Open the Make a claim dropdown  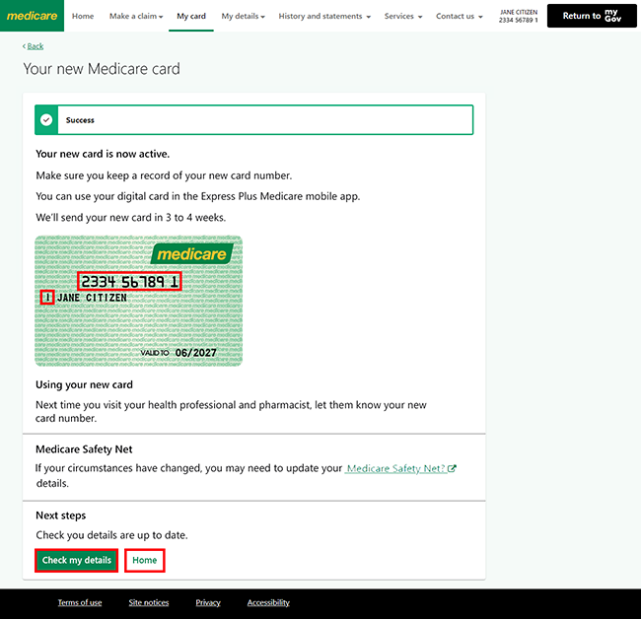pos(136,16)
